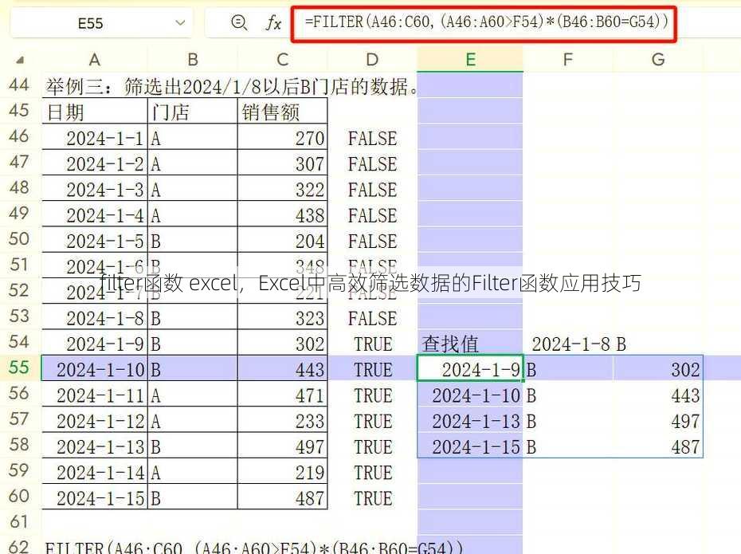Click the 查找值 label cell
The image size is (741, 554).
tap(470, 344)
